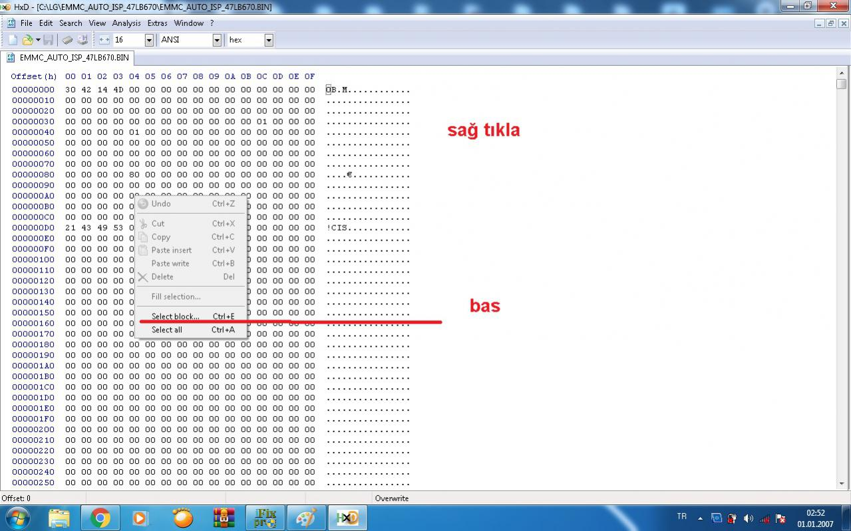Click the Open file folder icon
This screenshot has width=851, height=531.
click(27, 40)
